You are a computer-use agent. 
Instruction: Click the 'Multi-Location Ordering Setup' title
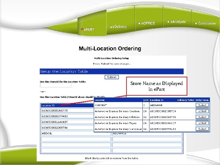[x=112, y=58]
